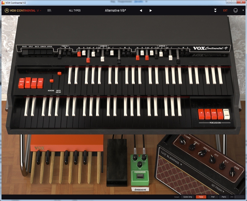The image size is (247, 201).
Task: Click the Bass section S drawbar
Action: pyautogui.click(x=69, y=53)
